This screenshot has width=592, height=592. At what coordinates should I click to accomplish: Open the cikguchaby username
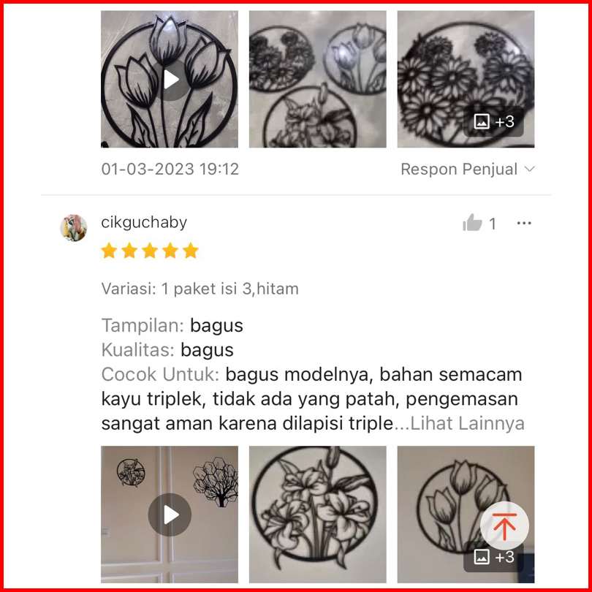(x=144, y=222)
